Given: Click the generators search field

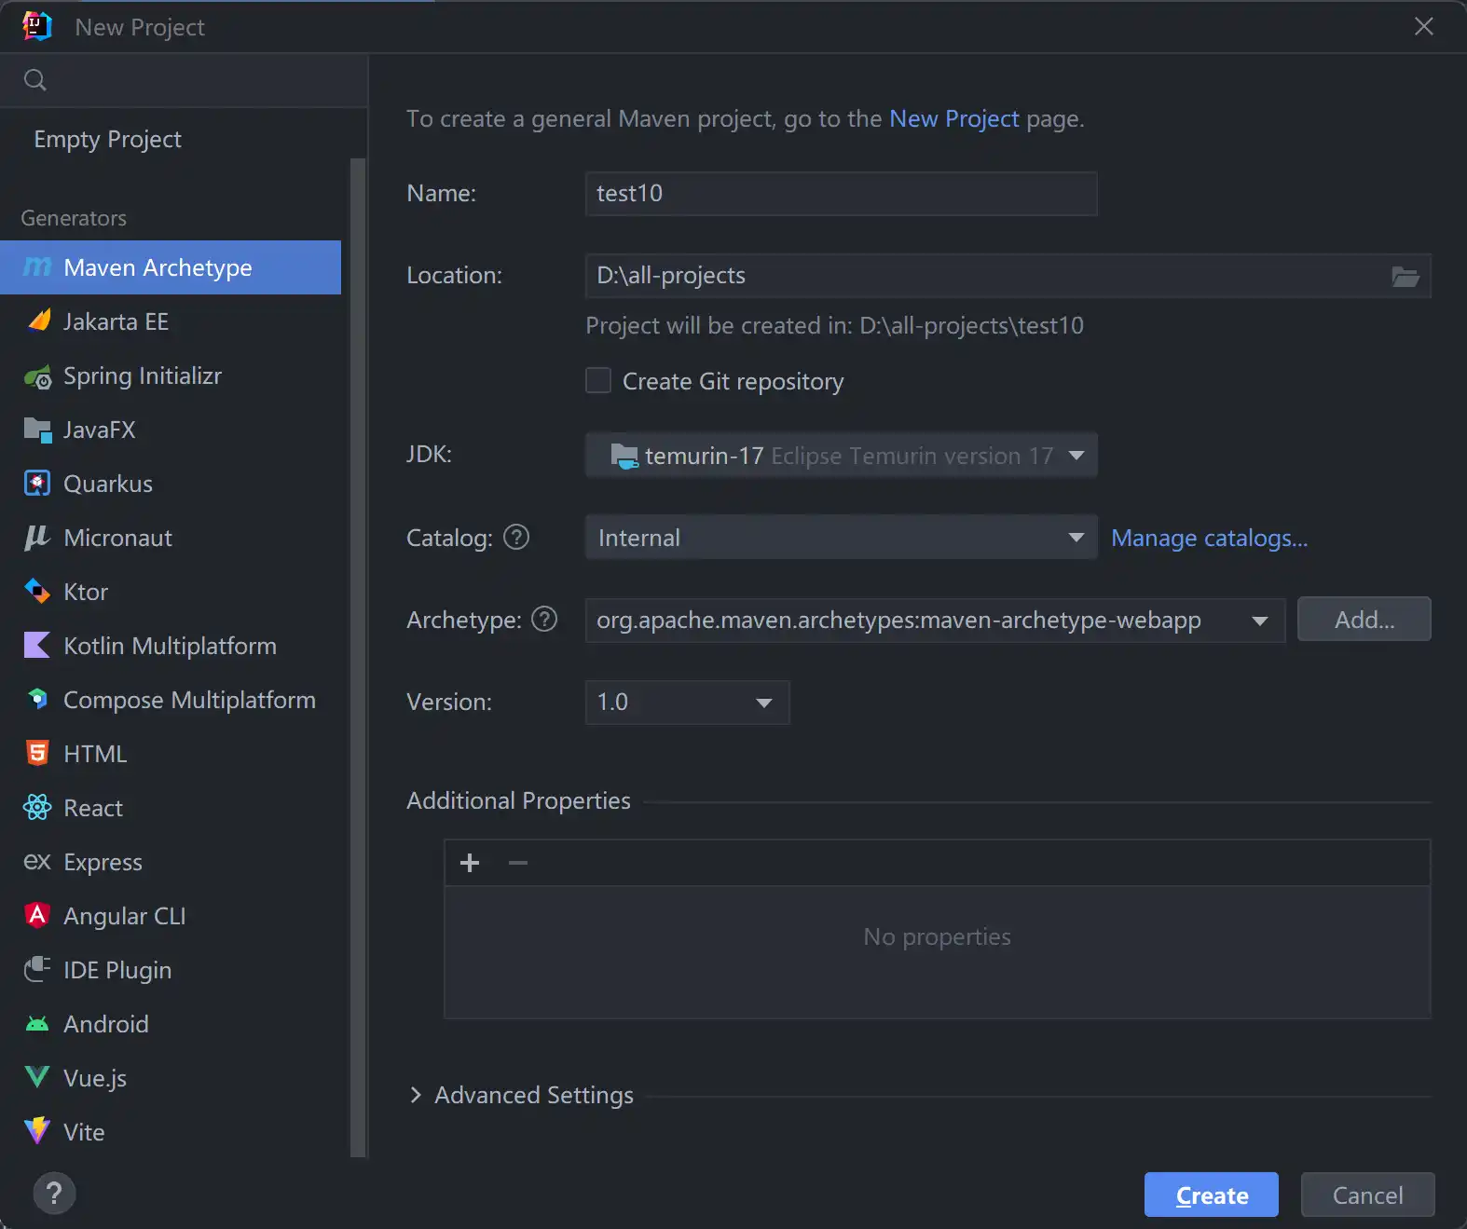Looking at the screenshot, I should 184,80.
